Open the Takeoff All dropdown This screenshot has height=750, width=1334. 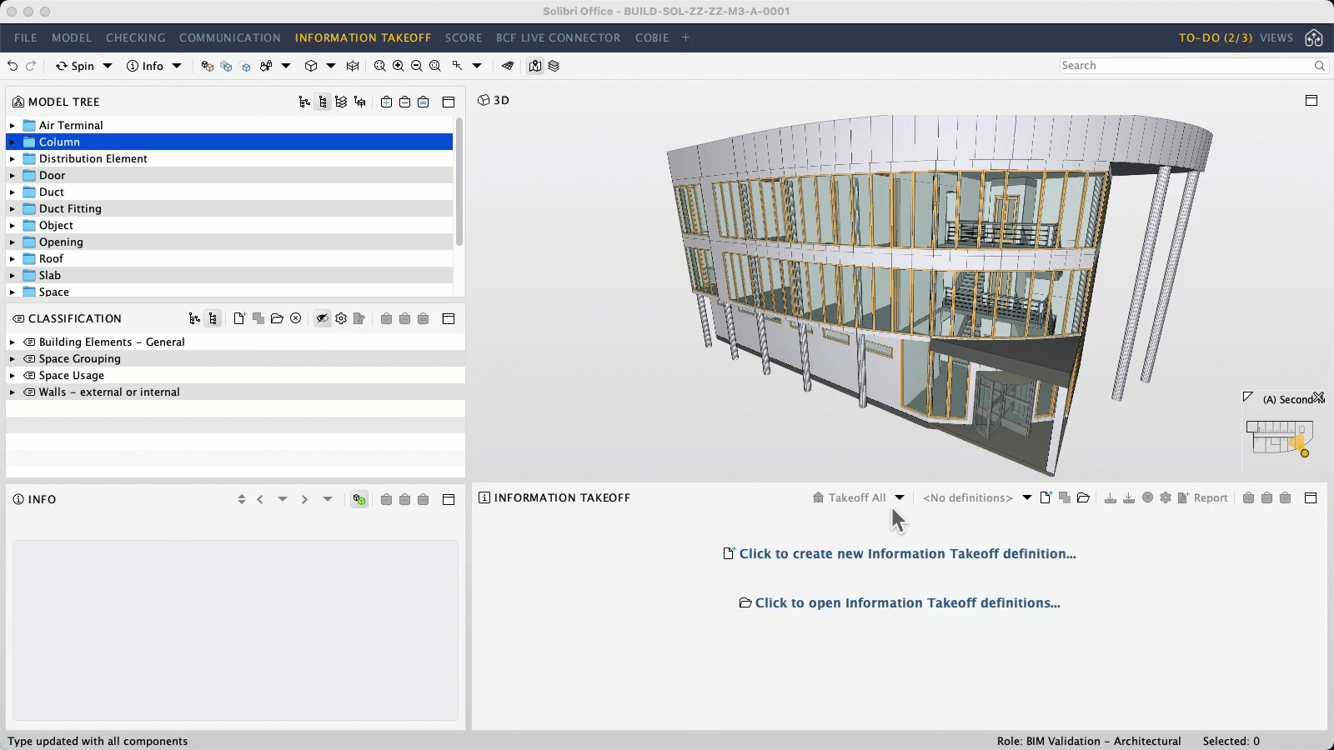pos(899,497)
